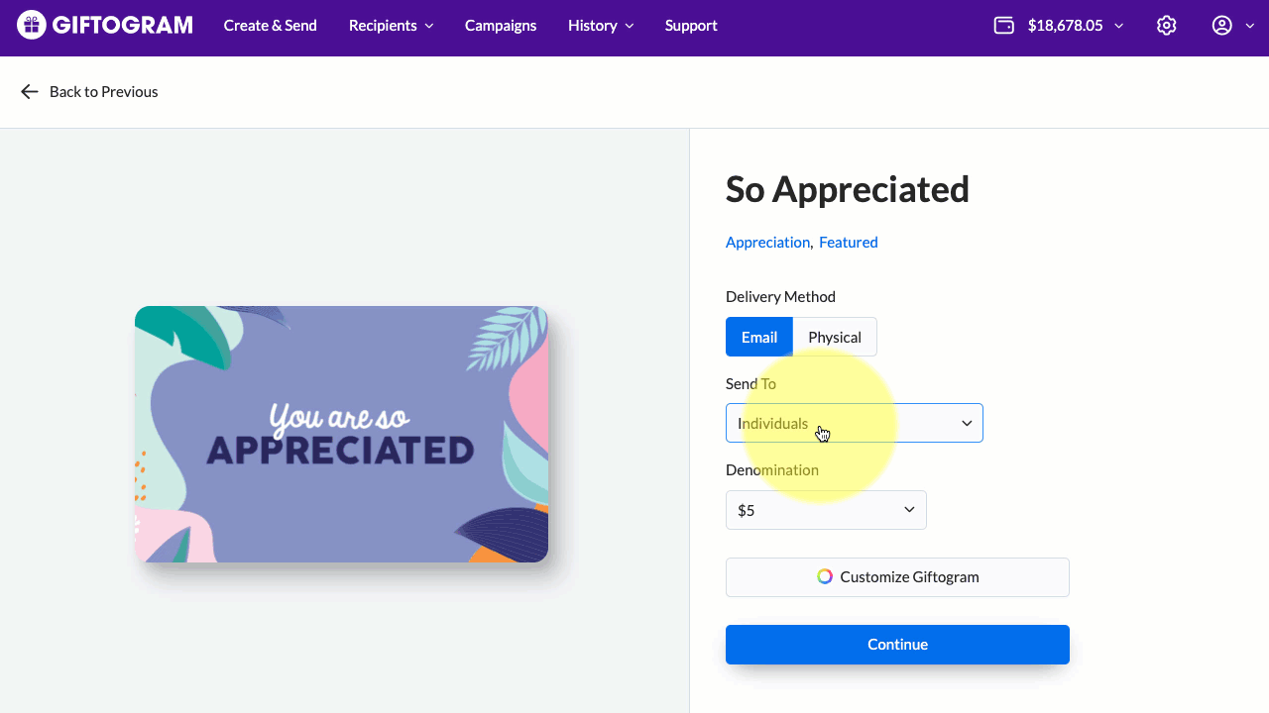1269x713 pixels.
Task: Click the Giftogram gift box logo icon
Action: (31, 26)
